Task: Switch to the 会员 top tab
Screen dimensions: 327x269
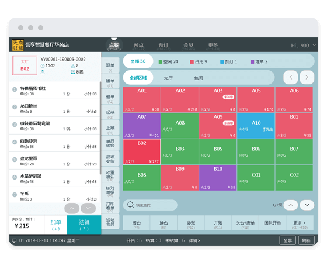Action: point(188,46)
